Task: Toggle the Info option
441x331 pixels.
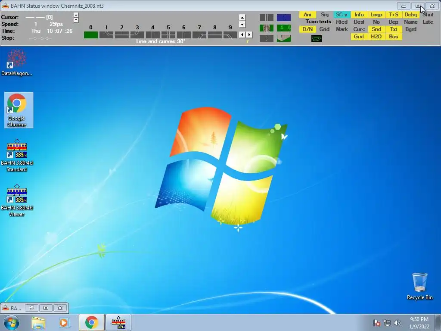Action: pyautogui.click(x=359, y=15)
